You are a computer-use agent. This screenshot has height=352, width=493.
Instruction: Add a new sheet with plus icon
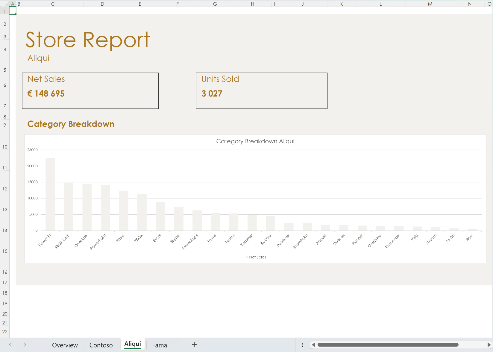click(x=194, y=345)
